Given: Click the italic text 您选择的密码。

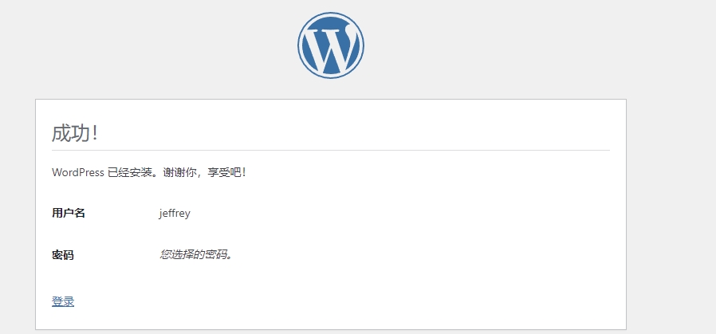Looking at the screenshot, I should coord(196,255).
